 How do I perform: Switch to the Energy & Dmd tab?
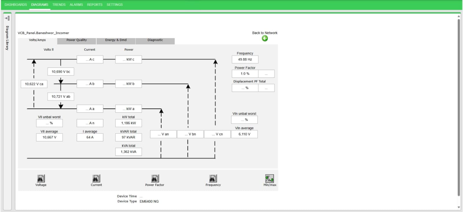click(116, 40)
